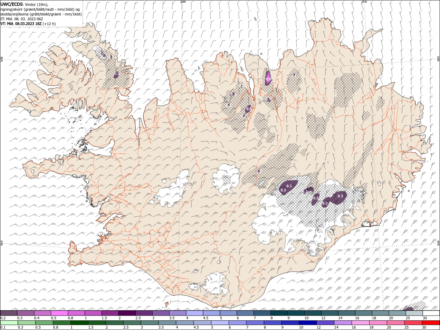This screenshot has width=440, height=330.
Task: Click the '15W' longitude label
Action: coord(364,1)
